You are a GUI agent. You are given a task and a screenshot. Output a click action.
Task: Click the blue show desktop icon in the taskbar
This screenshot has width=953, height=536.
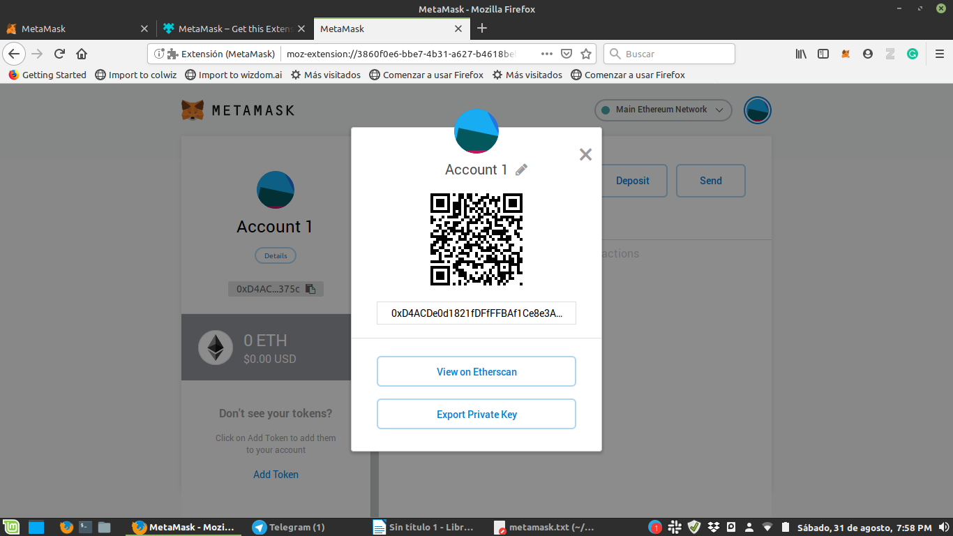point(36,527)
